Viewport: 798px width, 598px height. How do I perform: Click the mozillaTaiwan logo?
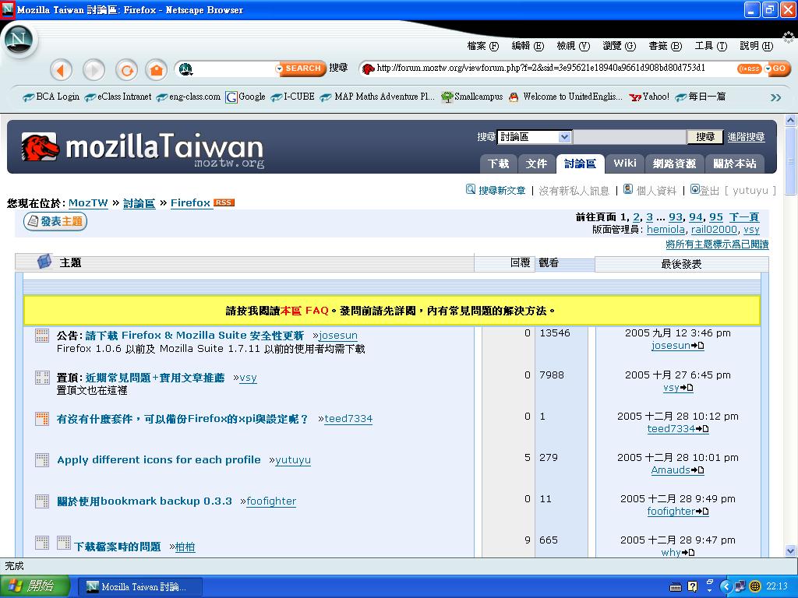(143, 148)
